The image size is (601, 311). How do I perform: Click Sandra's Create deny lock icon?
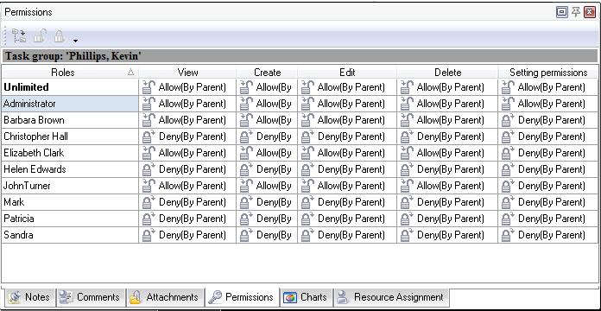coord(246,235)
